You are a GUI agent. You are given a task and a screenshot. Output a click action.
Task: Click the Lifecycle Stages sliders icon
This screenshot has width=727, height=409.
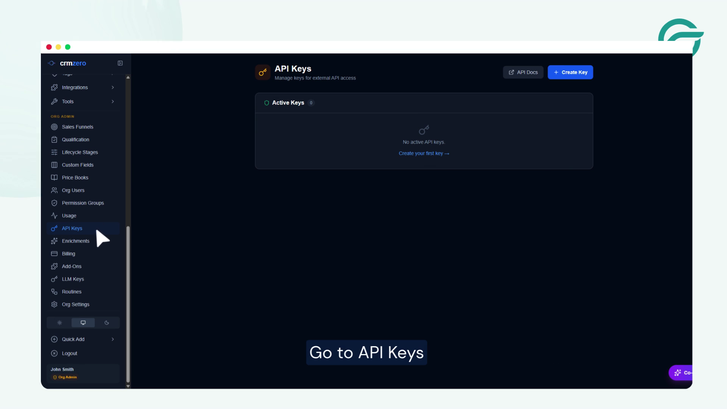[x=54, y=152]
